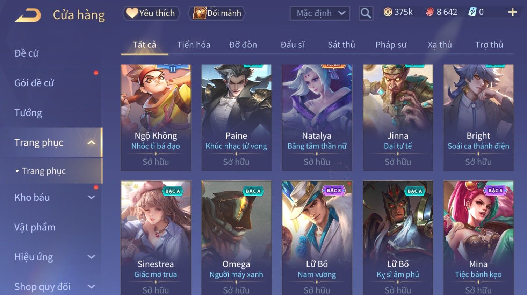Open the Mặc định sort dropdown
Screen dimensions: 527x295
pyautogui.click(x=320, y=13)
